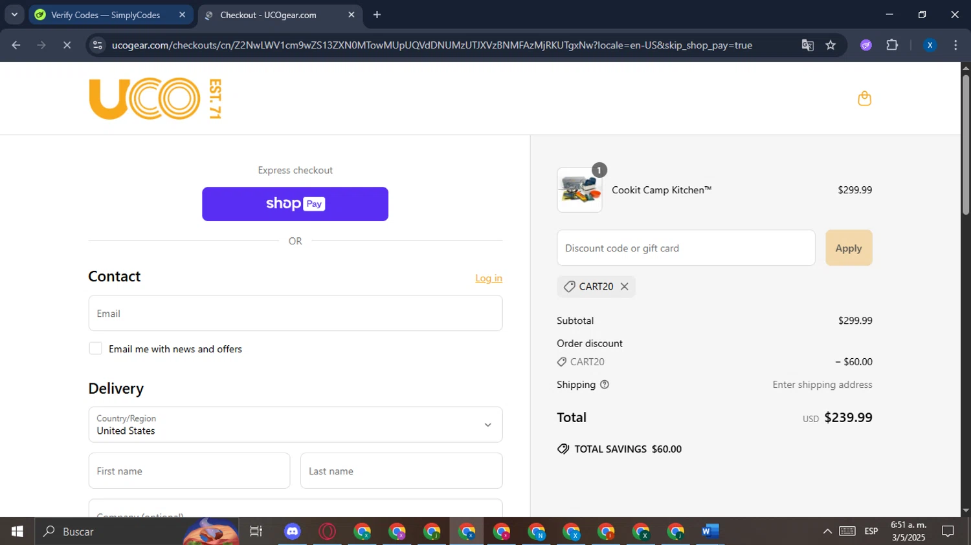Viewport: 971px width, 545px height.
Task: Show hidden system tray icons
Action: click(827, 531)
